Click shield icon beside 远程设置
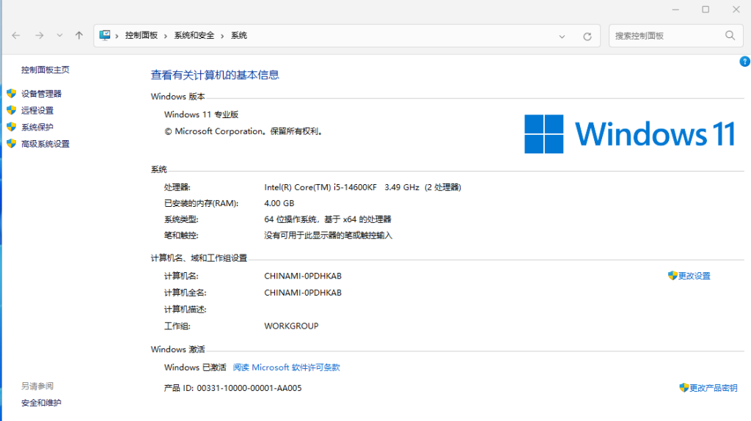The width and height of the screenshot is (751, 421). pyautogui.click(x=12, y=110)
